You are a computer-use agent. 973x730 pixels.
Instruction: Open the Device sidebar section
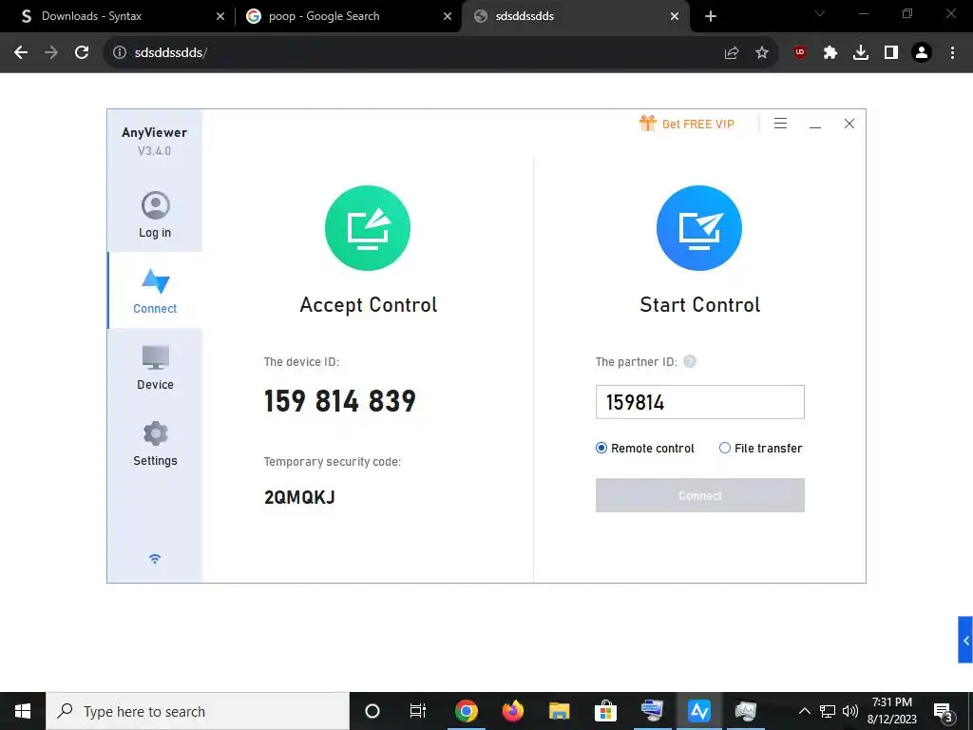[155, 368]
